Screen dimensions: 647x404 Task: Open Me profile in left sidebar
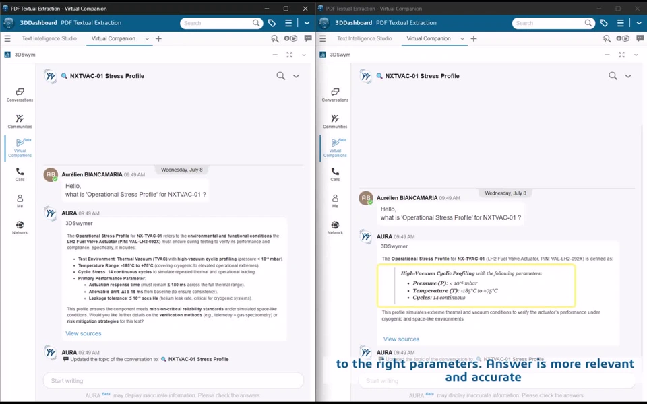pos(20,201)
